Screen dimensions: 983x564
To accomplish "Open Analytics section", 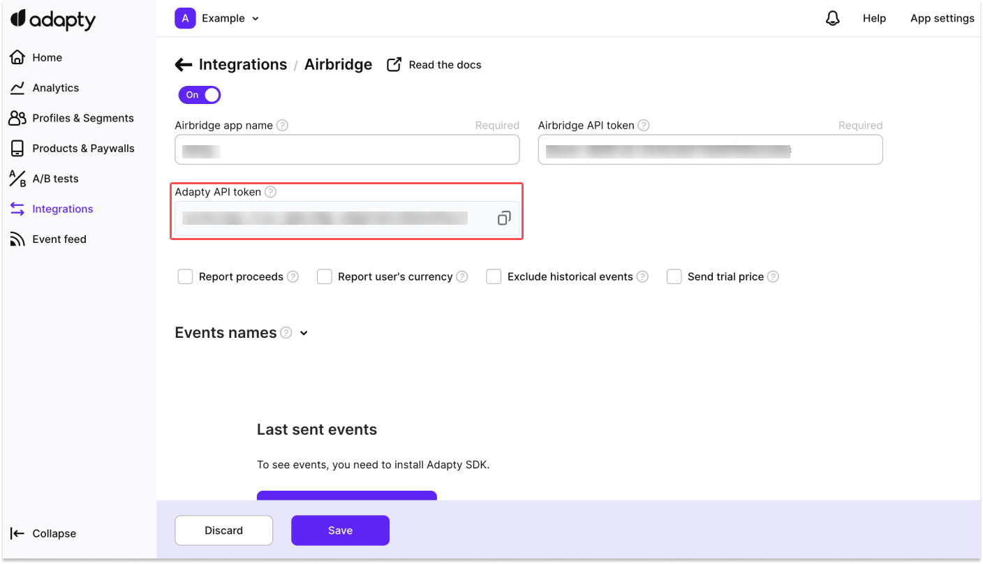I will (44, 88).
